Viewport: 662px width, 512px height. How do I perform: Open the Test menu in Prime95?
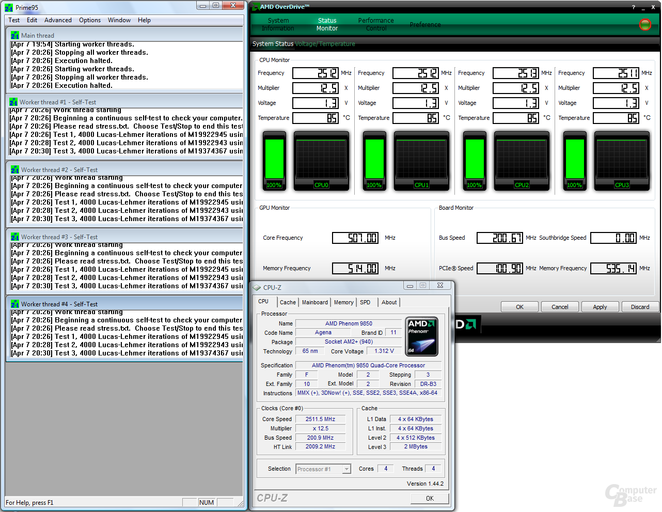pyautogui.click(x=14, y=20)
